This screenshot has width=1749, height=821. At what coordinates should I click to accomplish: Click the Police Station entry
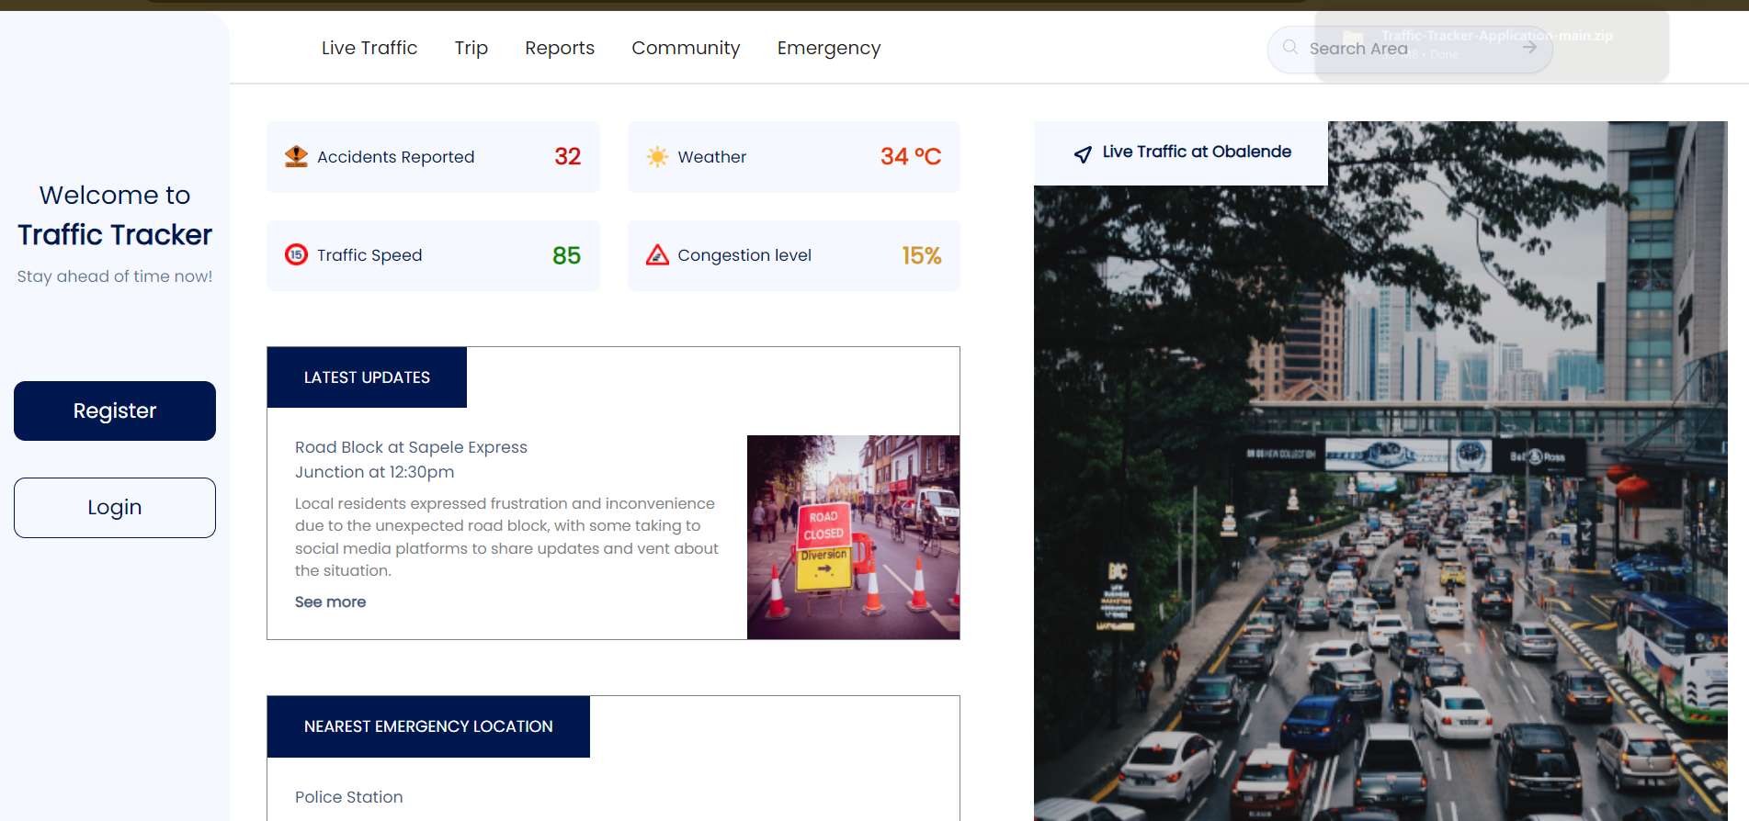pyautogui.click(x=349, y=797)
